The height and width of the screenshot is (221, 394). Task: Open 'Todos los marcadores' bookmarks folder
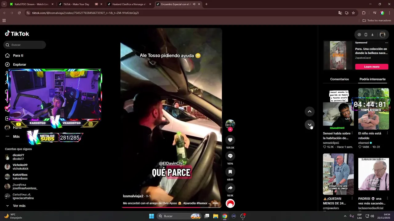377,21
